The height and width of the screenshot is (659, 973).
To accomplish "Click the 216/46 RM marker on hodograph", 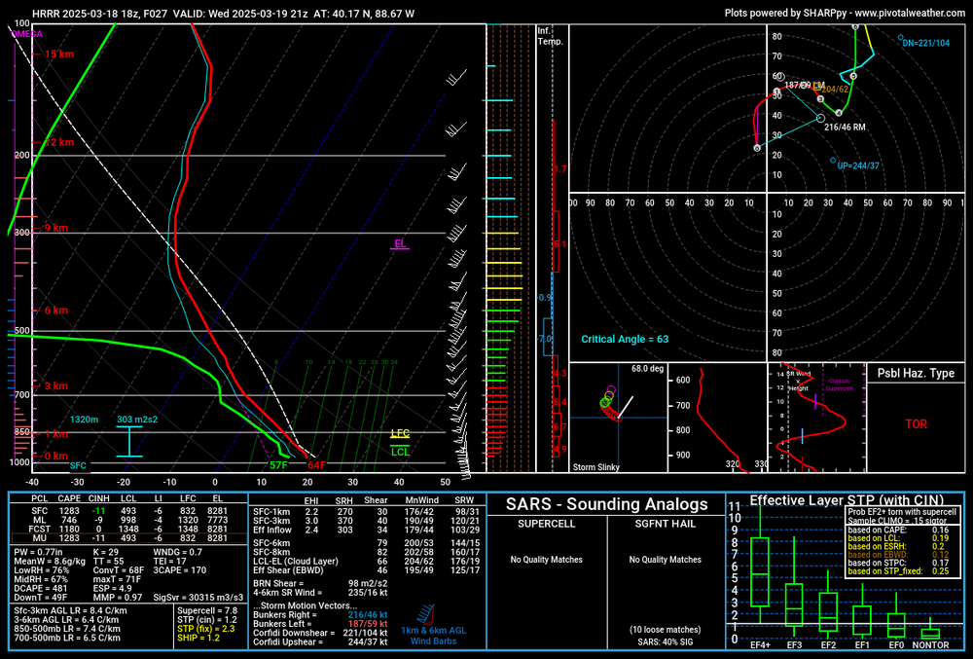I will [x=818, y=118].
